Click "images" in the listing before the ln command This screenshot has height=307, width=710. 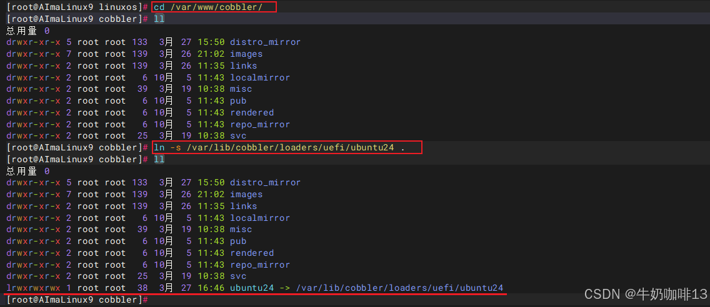[x=246, y=54]
